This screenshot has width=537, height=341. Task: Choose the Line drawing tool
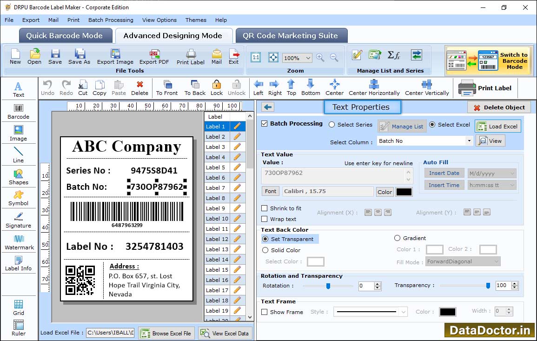pyautogui.click(x=19, y=155)
